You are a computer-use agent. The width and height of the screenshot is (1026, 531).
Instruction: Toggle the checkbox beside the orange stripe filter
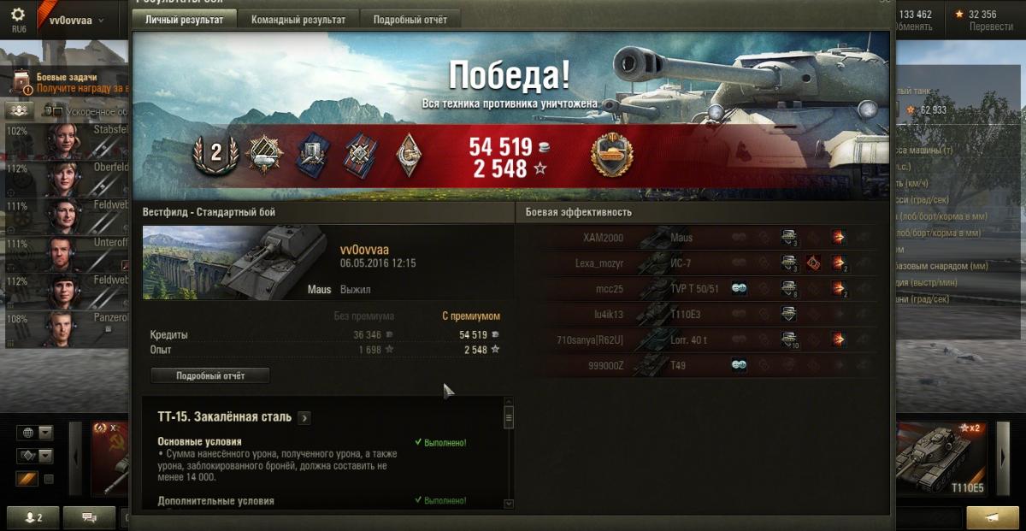click(49, 480)
